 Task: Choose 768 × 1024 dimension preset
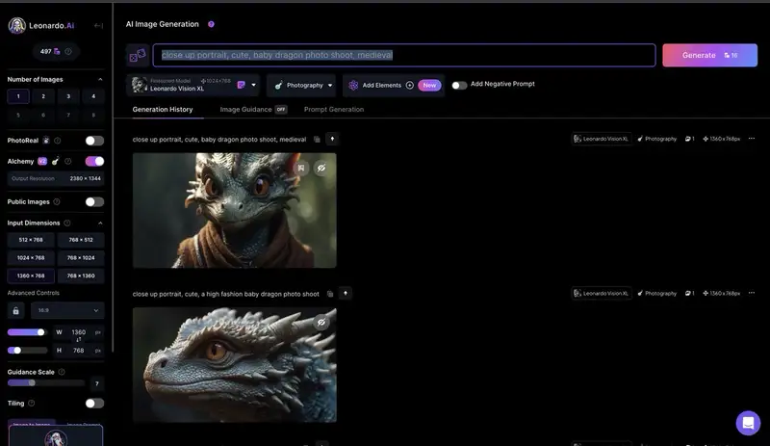81,257
